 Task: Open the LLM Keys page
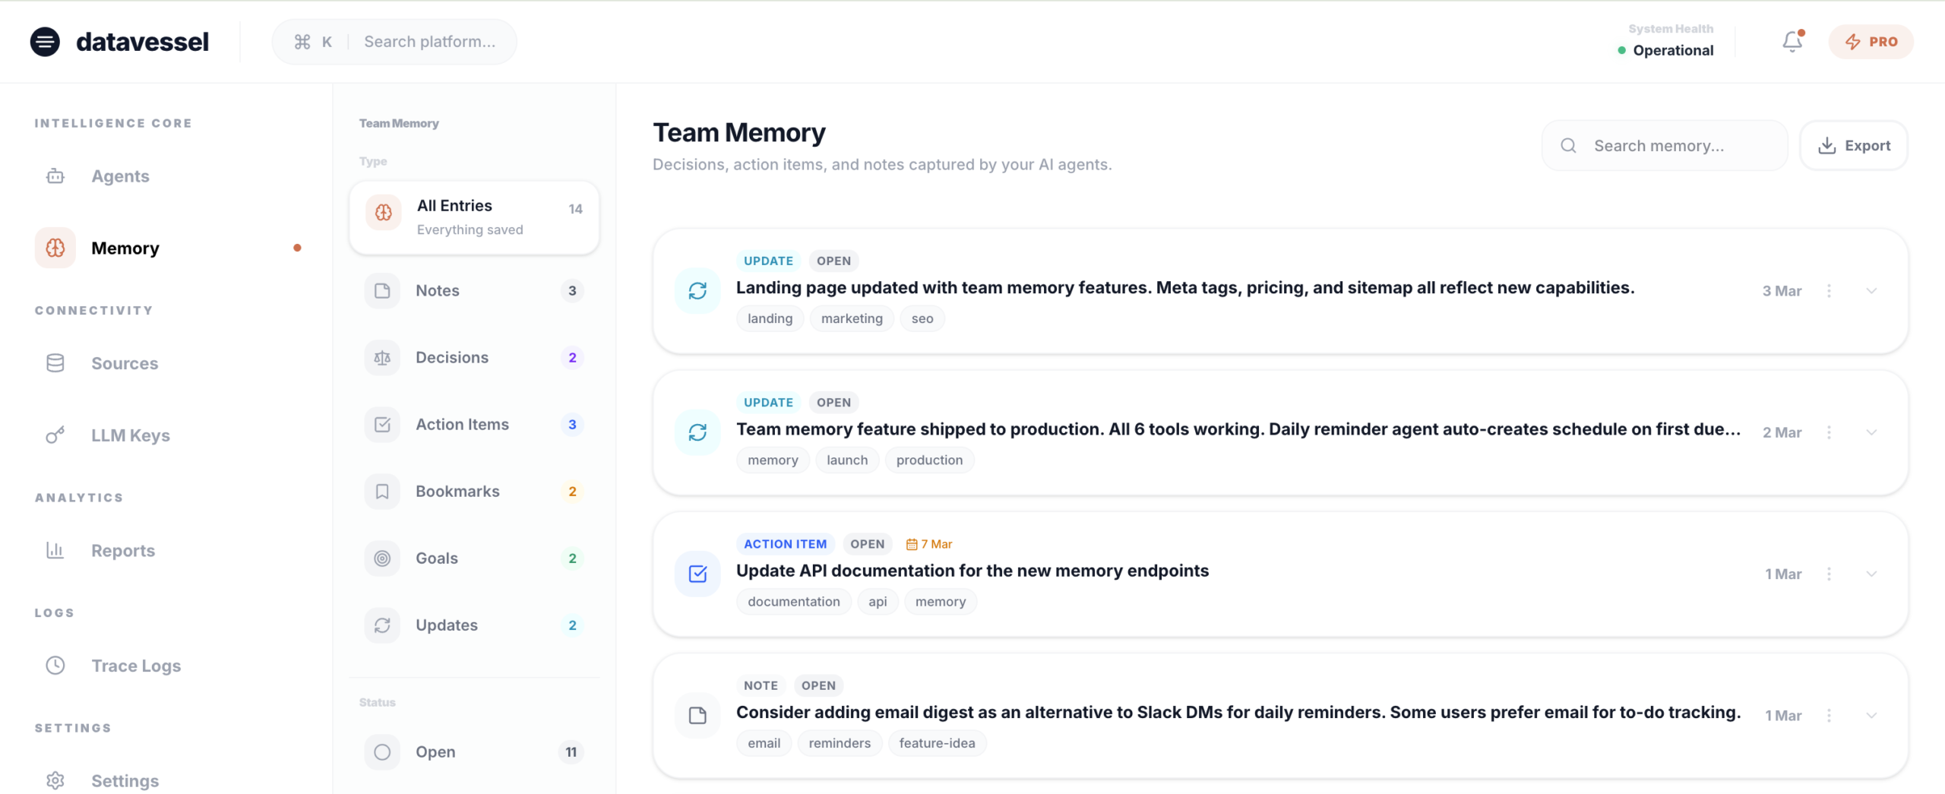tap(130, 435)
